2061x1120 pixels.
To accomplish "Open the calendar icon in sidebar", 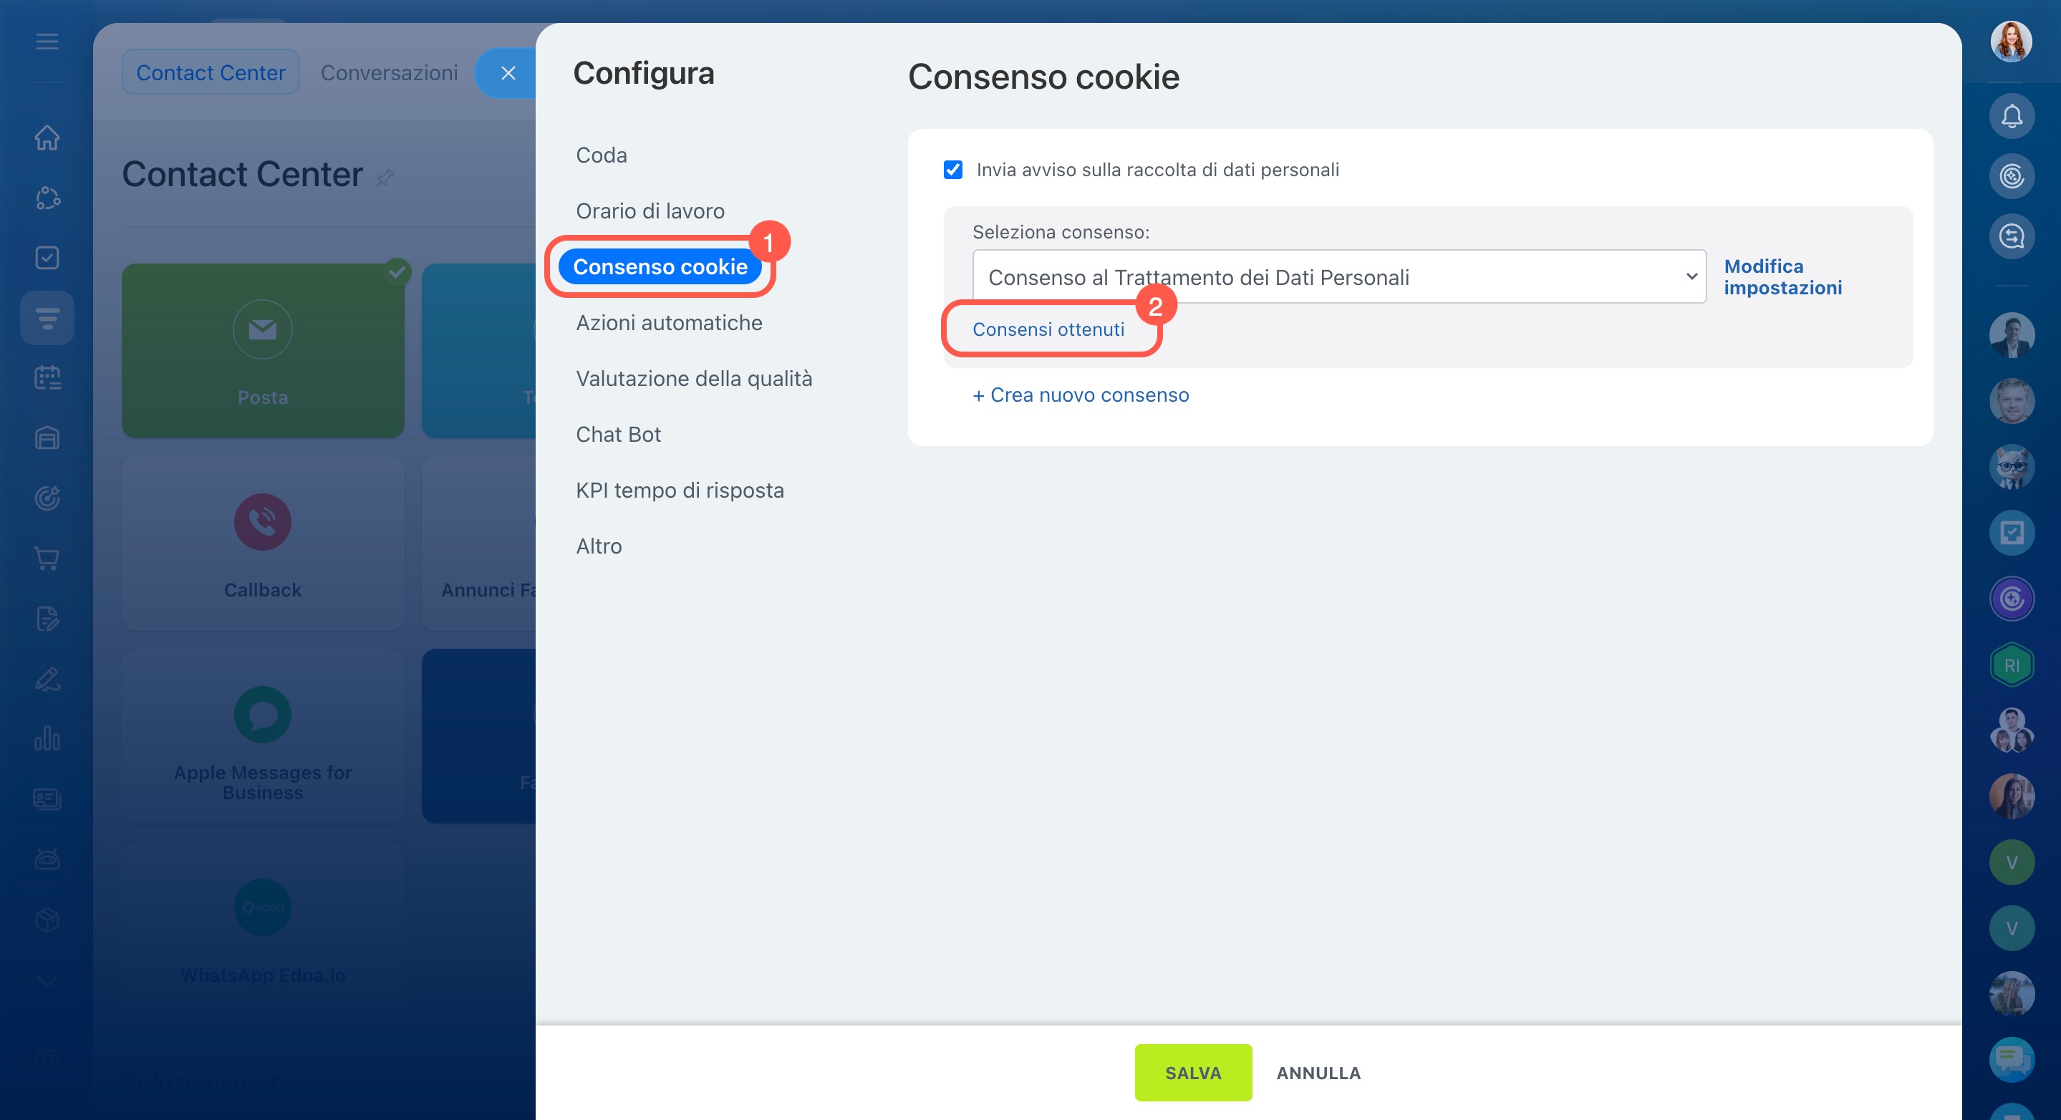I will (x=47, y=377).
